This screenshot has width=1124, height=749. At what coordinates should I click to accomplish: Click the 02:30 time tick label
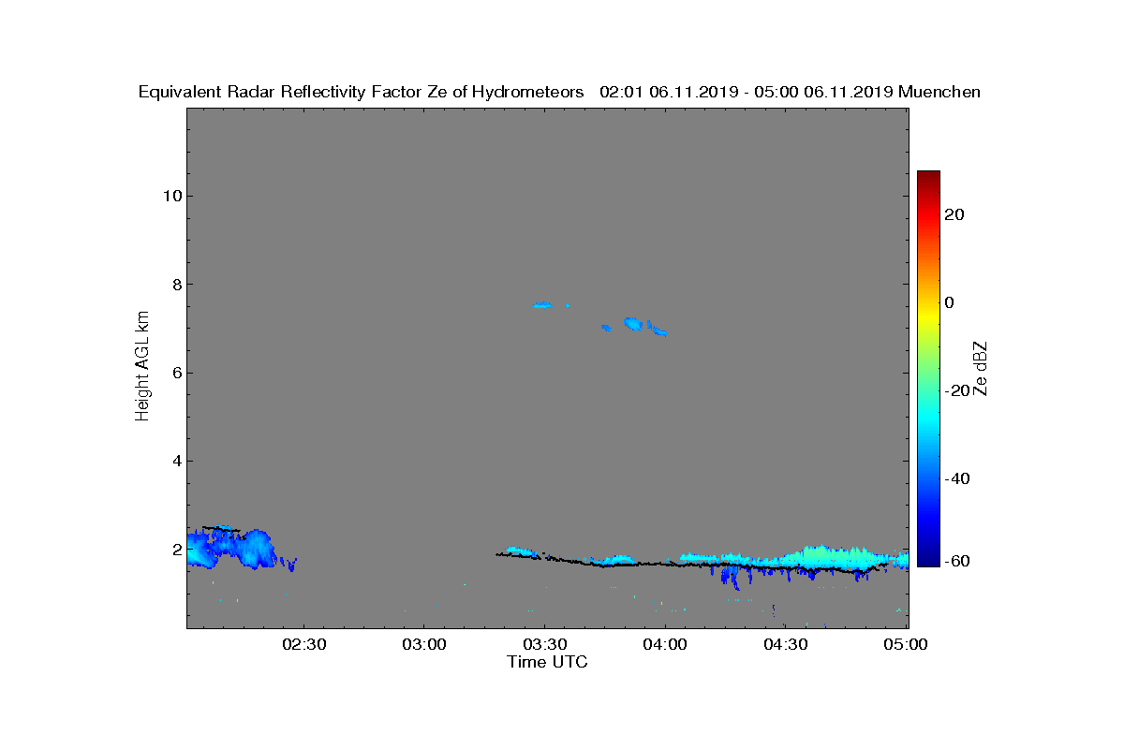coord(303,644)
